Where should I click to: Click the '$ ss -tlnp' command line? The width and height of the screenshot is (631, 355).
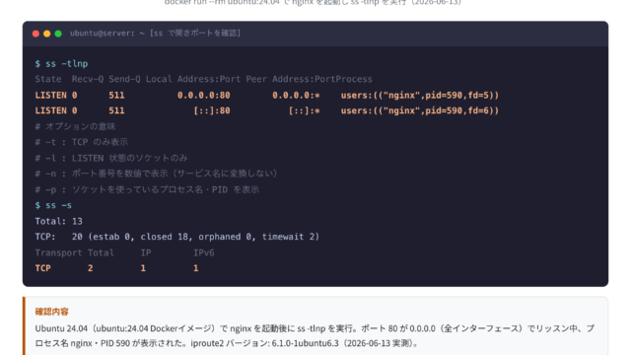[x=61, y=63]
